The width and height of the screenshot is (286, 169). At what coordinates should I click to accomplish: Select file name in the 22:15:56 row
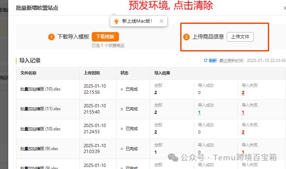[x=40, y=89]
